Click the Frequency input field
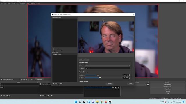Viewport: 186px width, 104px height. point(108,68)
